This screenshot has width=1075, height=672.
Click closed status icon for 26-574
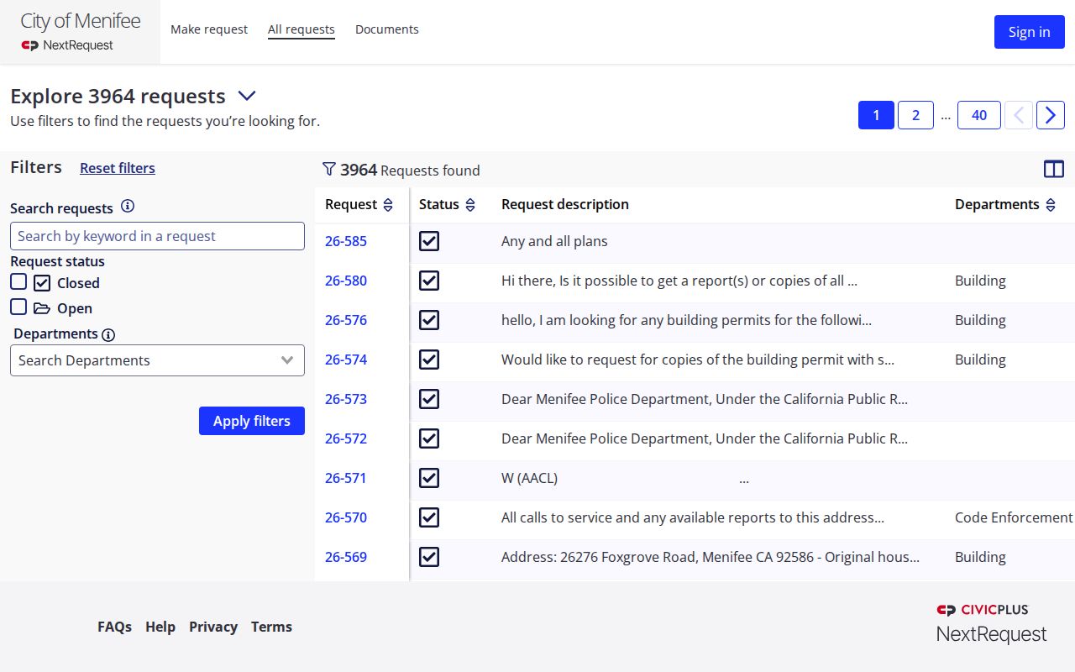click(429, 360)
